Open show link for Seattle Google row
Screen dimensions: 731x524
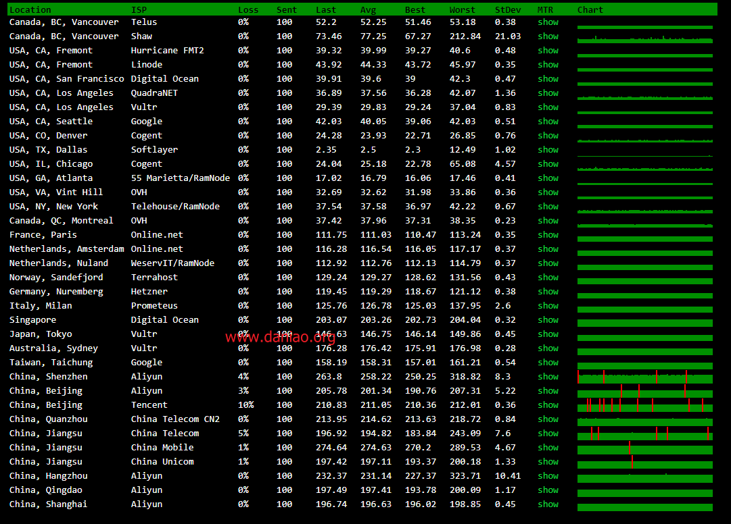click(548, 122)
